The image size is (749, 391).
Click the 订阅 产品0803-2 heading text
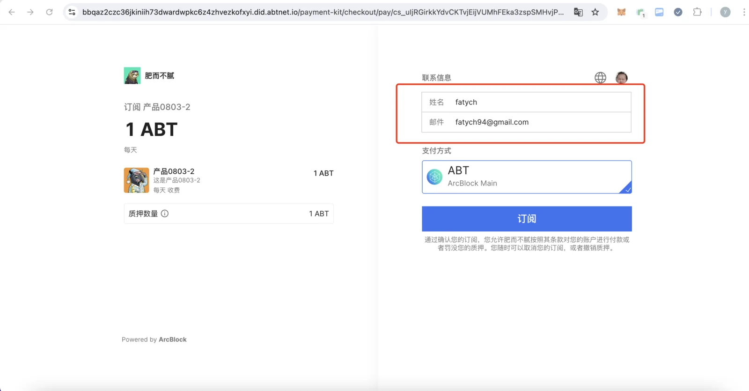157,107
